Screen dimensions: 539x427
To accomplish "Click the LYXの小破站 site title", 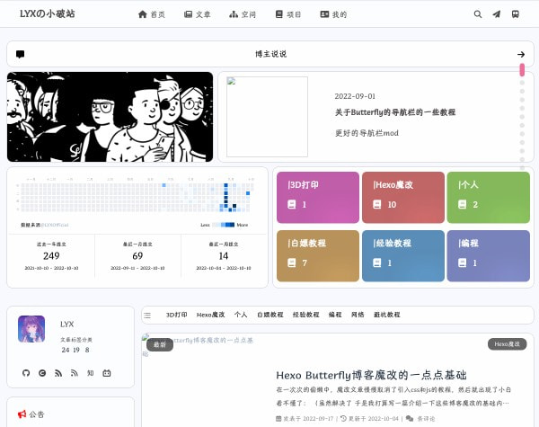I will click(47, 14).
